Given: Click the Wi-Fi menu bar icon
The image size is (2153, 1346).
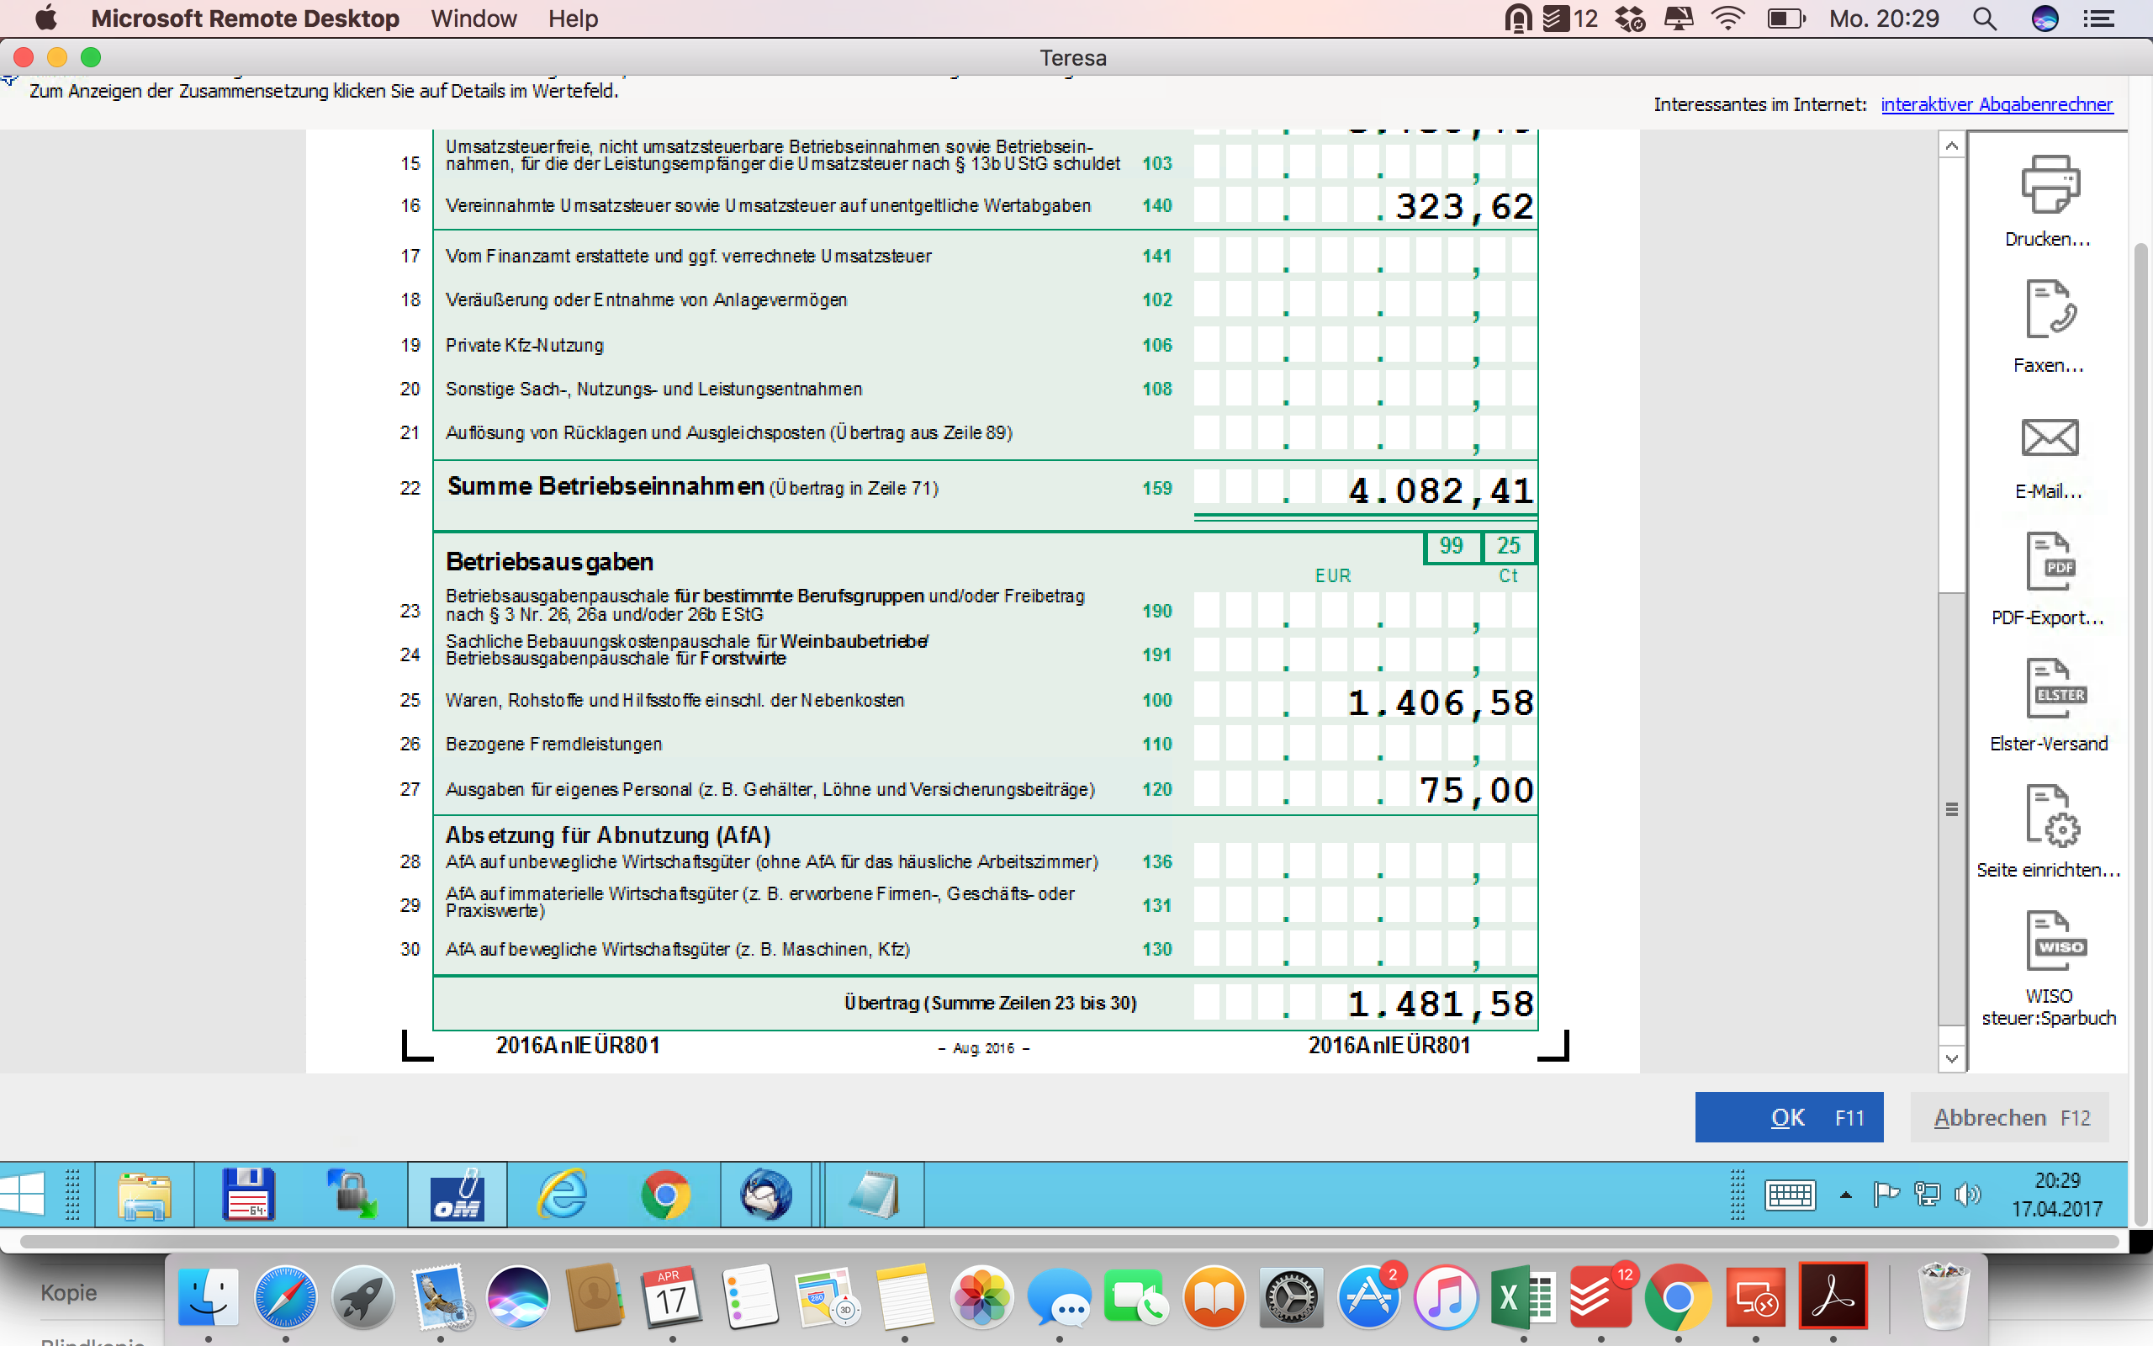Looking at the screenshot, I should click(x=1727, y=19).
